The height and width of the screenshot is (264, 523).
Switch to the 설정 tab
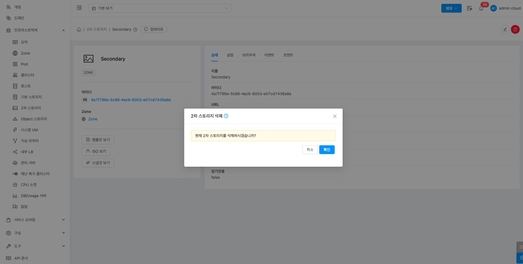pos(230,55)
